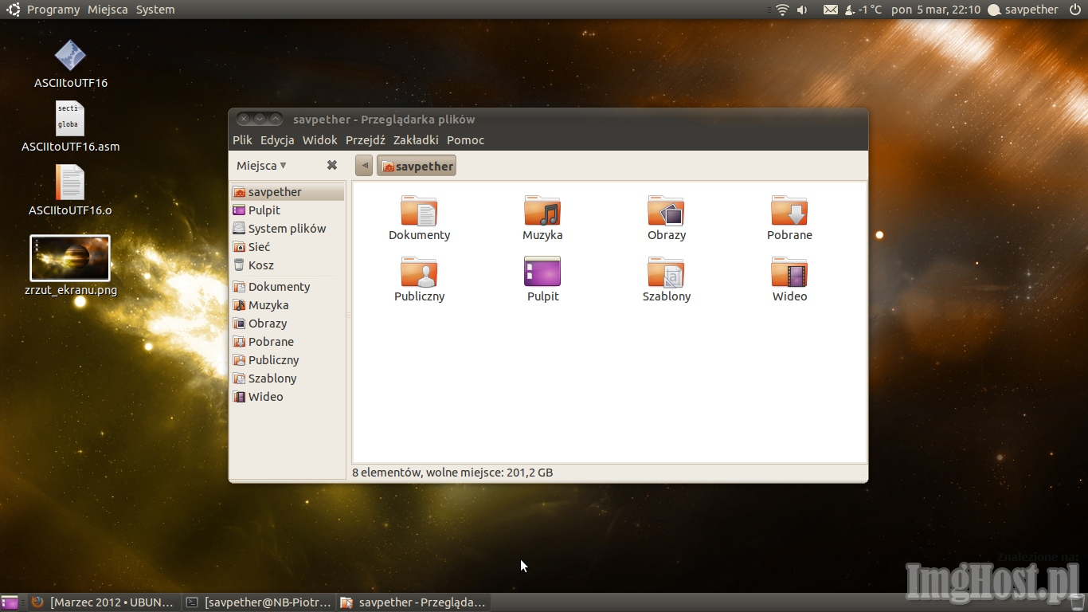Click the weather -1 °C indicator

click(x=863, y=10)
